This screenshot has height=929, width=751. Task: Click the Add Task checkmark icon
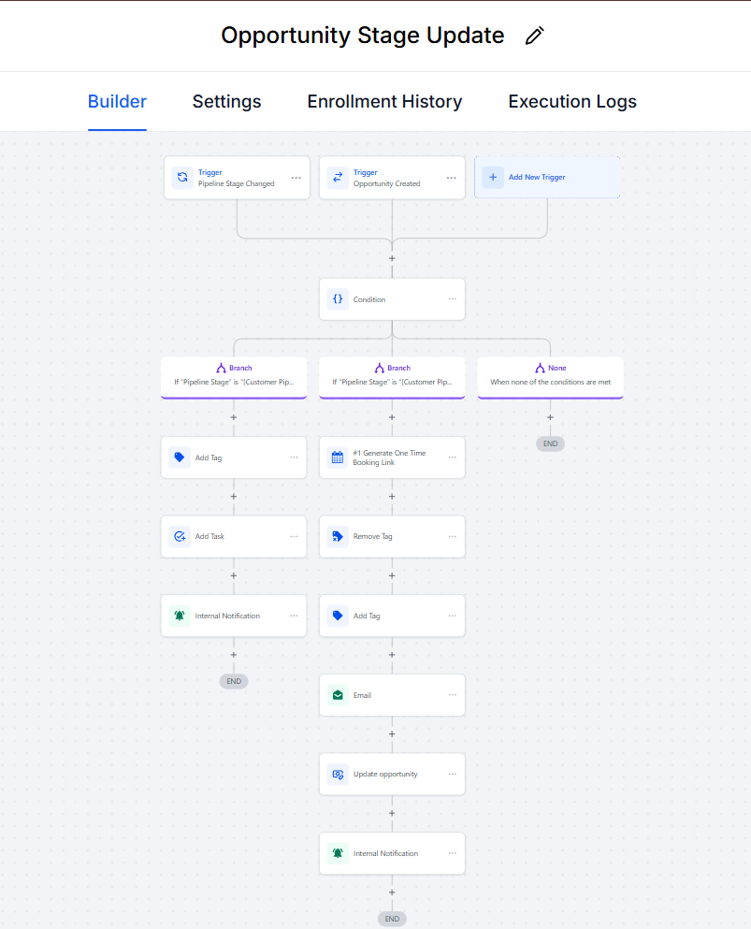tap(180, 537)
